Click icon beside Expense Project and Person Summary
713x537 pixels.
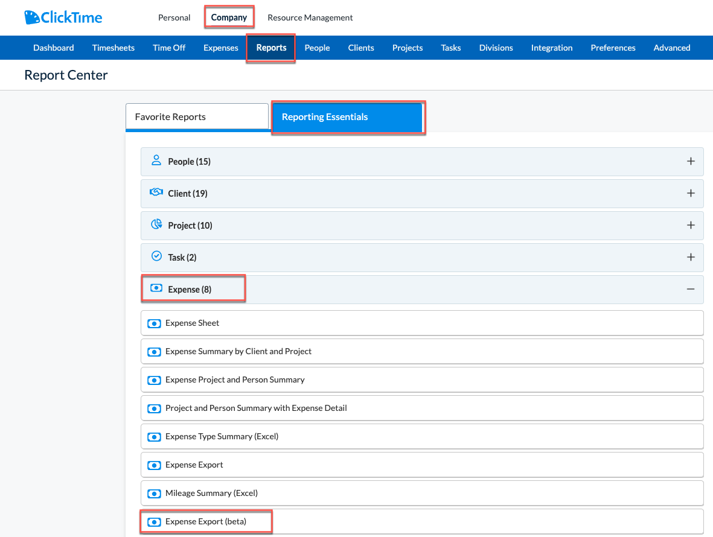tap(154, 380)
